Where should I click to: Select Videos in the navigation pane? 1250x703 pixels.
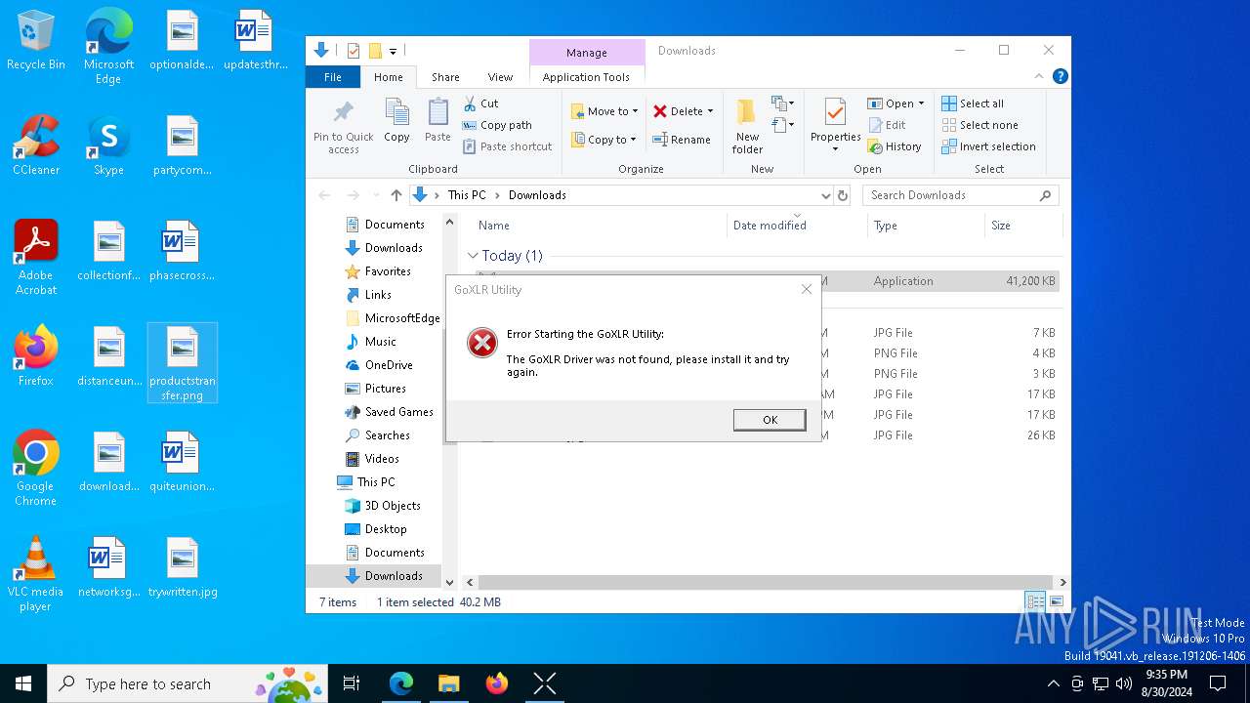coord(382,459)
